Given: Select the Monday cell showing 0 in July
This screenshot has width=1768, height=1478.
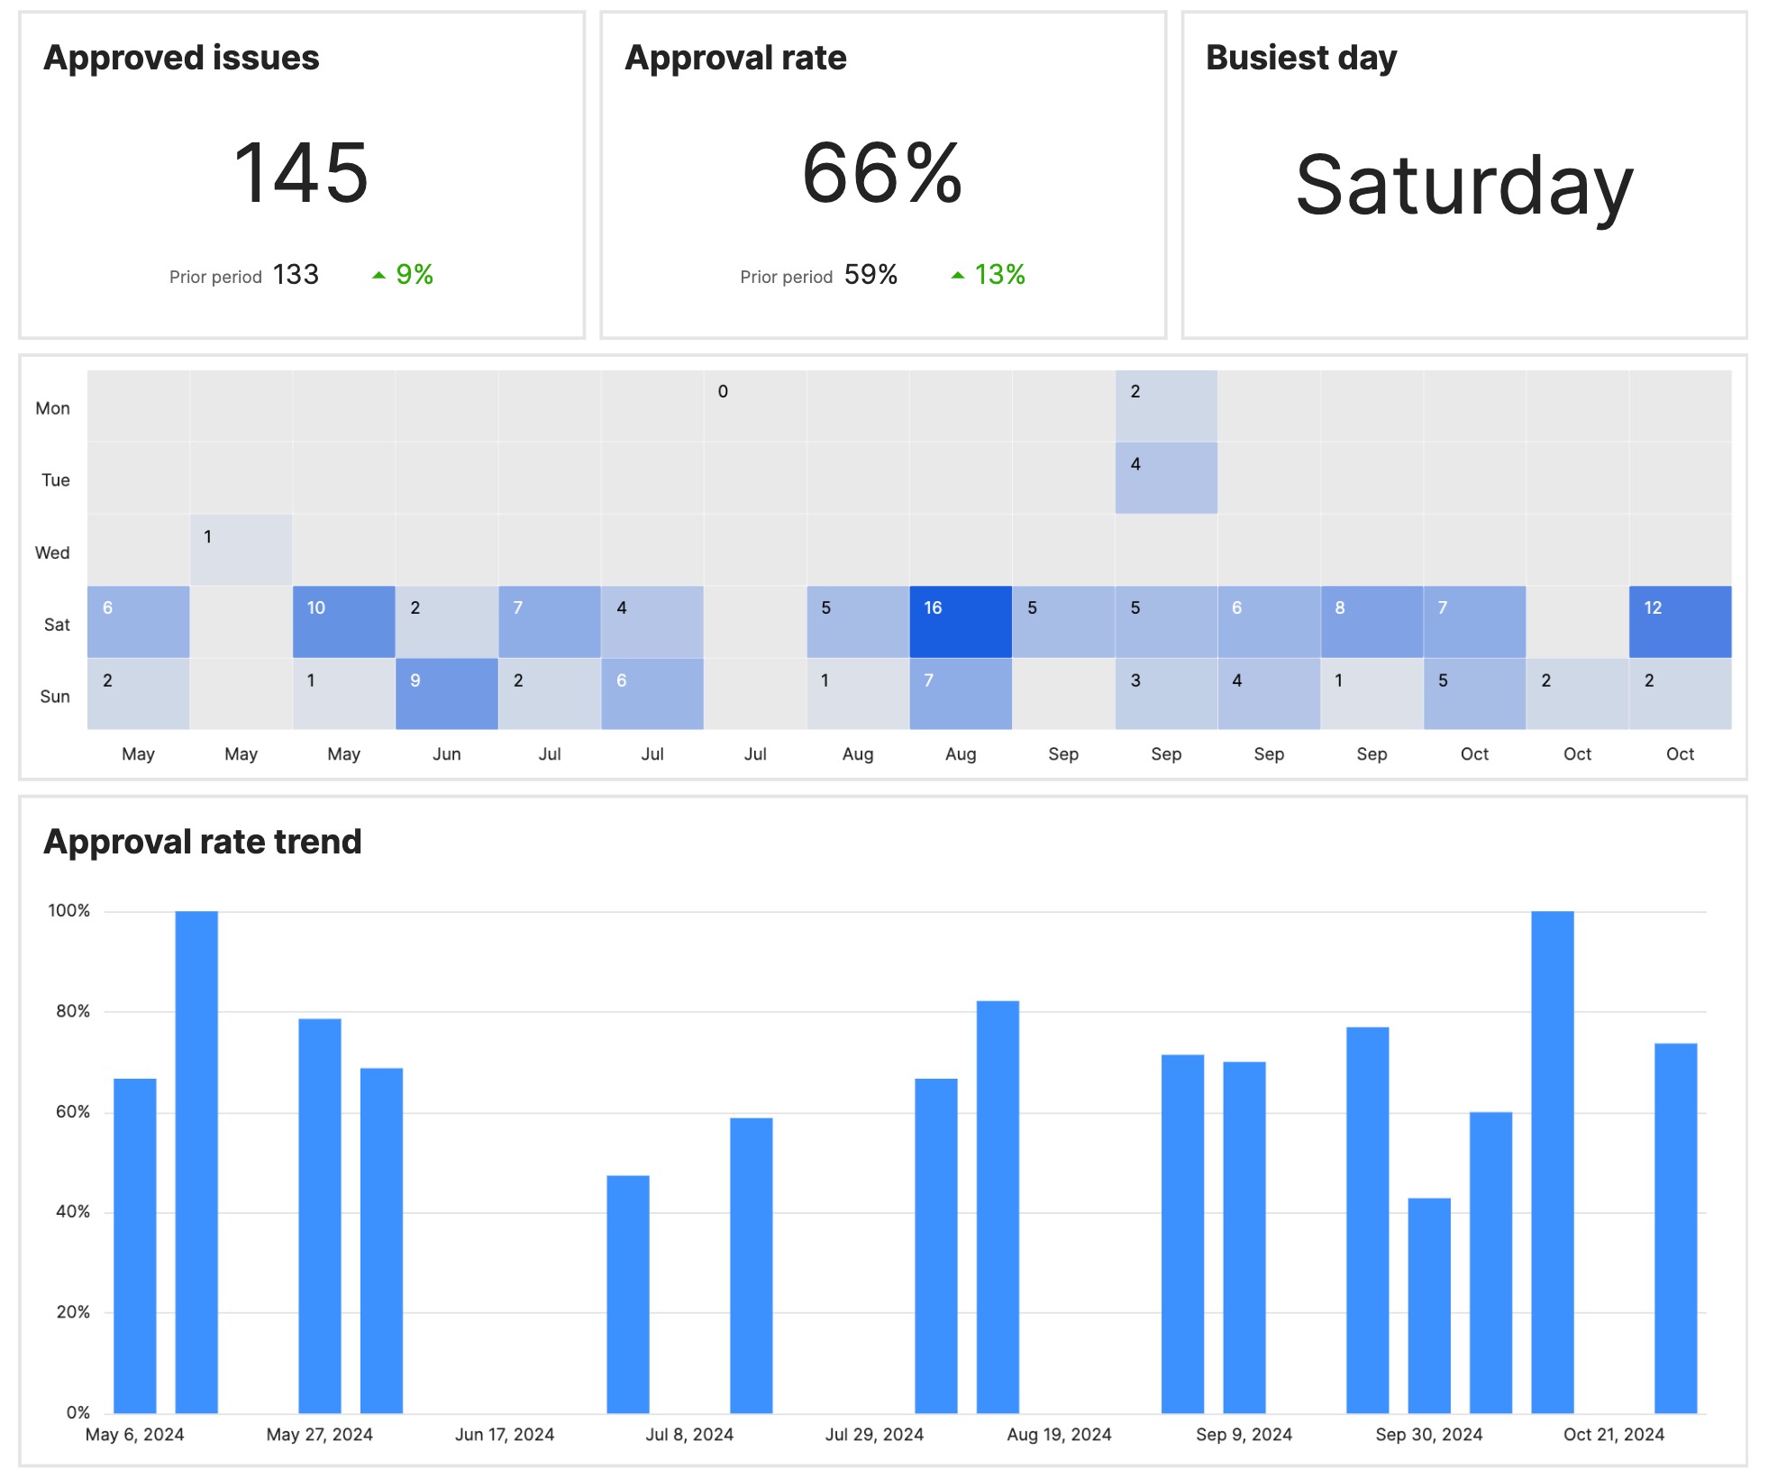Looking at the screenshot, I should (754, 406).
